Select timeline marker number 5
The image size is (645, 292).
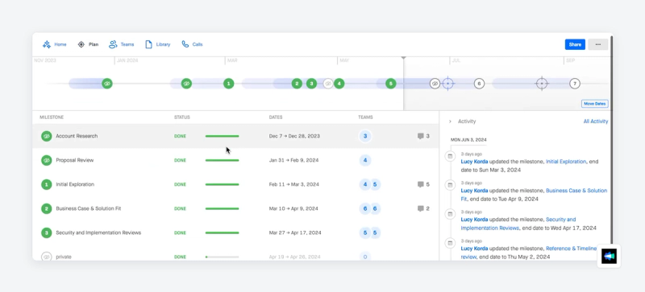coord(391,84)
